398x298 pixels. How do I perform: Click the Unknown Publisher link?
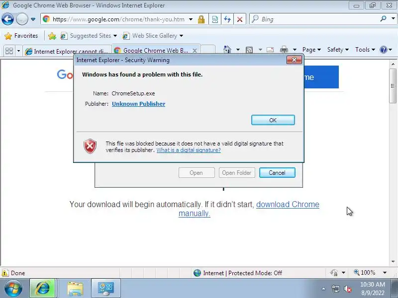(139, 104)
